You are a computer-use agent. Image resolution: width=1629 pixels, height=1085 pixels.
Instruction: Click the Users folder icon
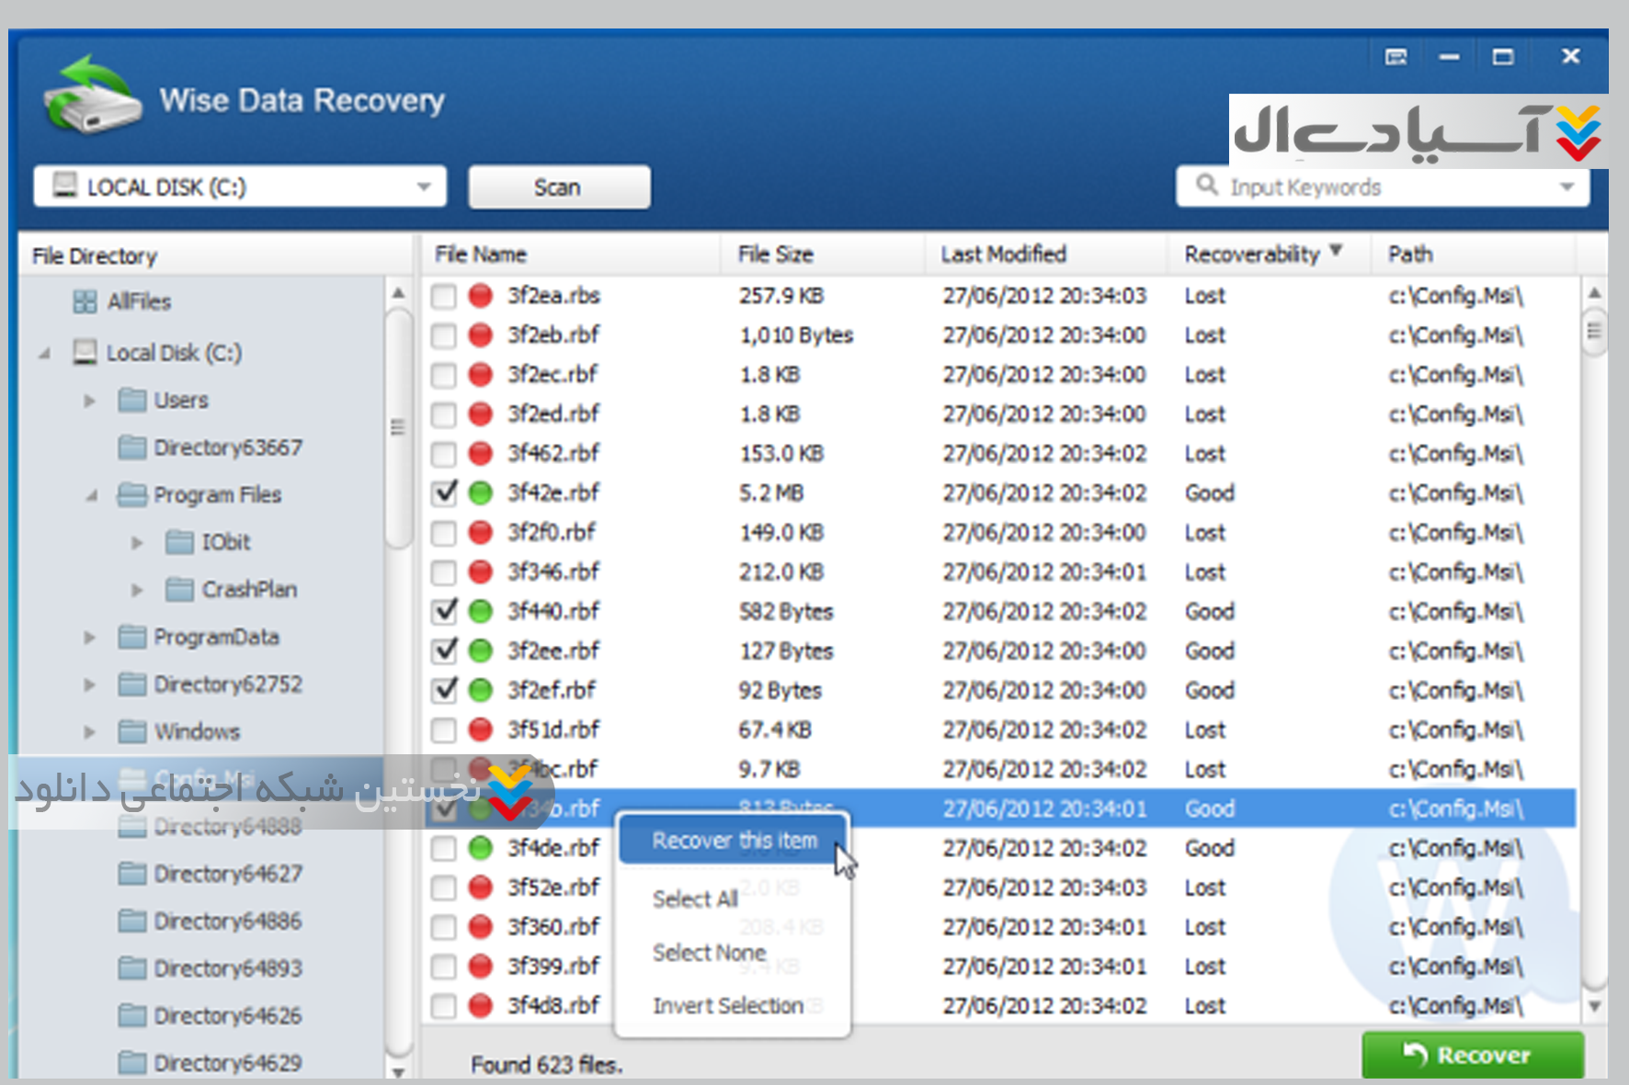point(132,401)
